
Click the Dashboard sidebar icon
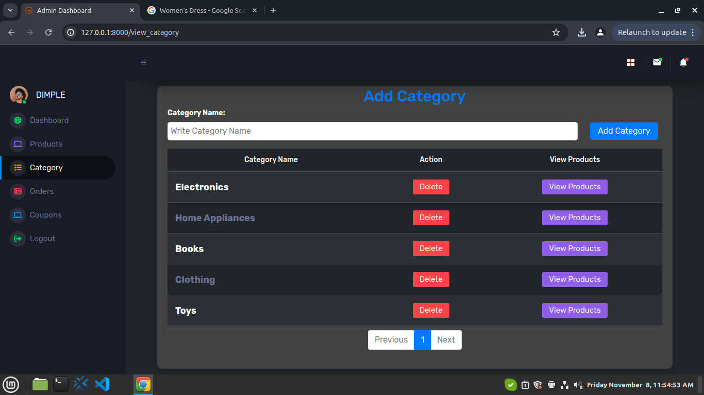point(18,120)
